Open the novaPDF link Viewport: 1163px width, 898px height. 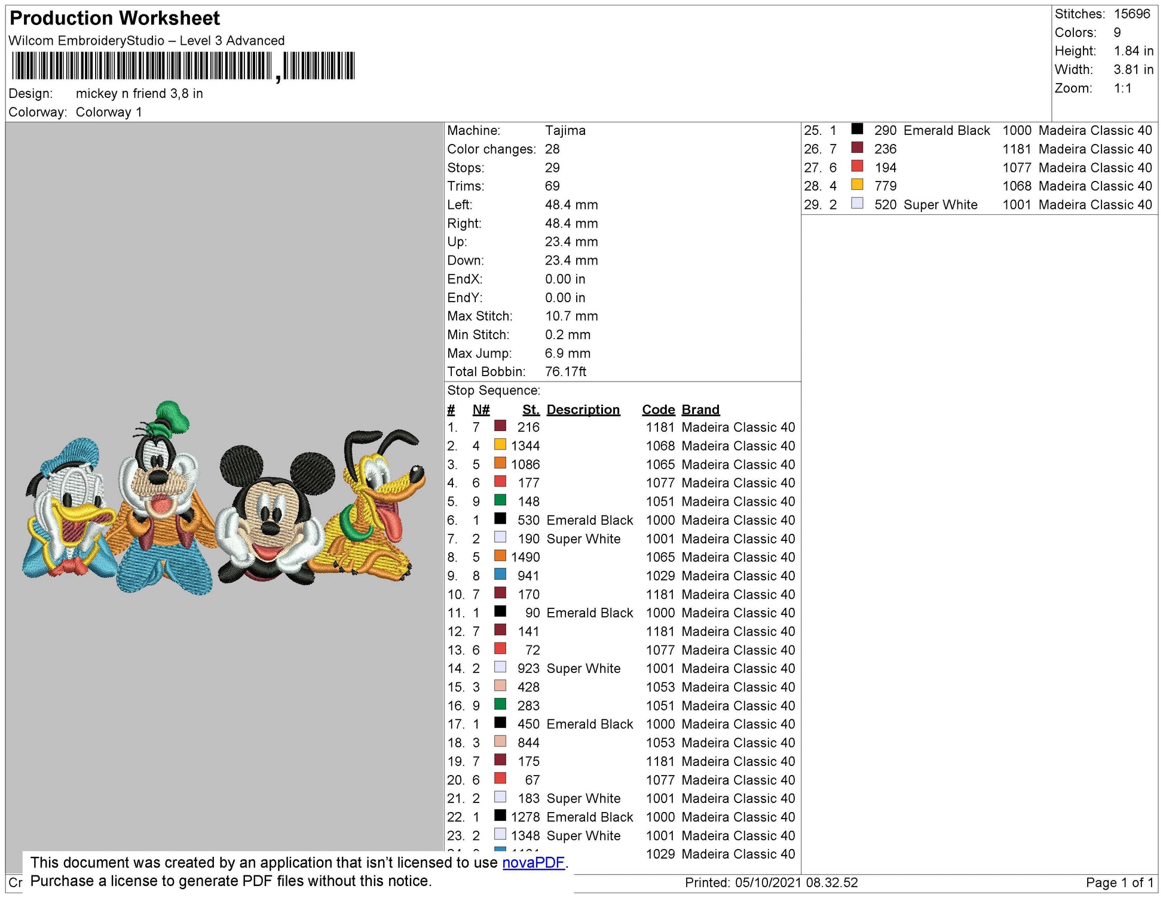click(534, 863)
